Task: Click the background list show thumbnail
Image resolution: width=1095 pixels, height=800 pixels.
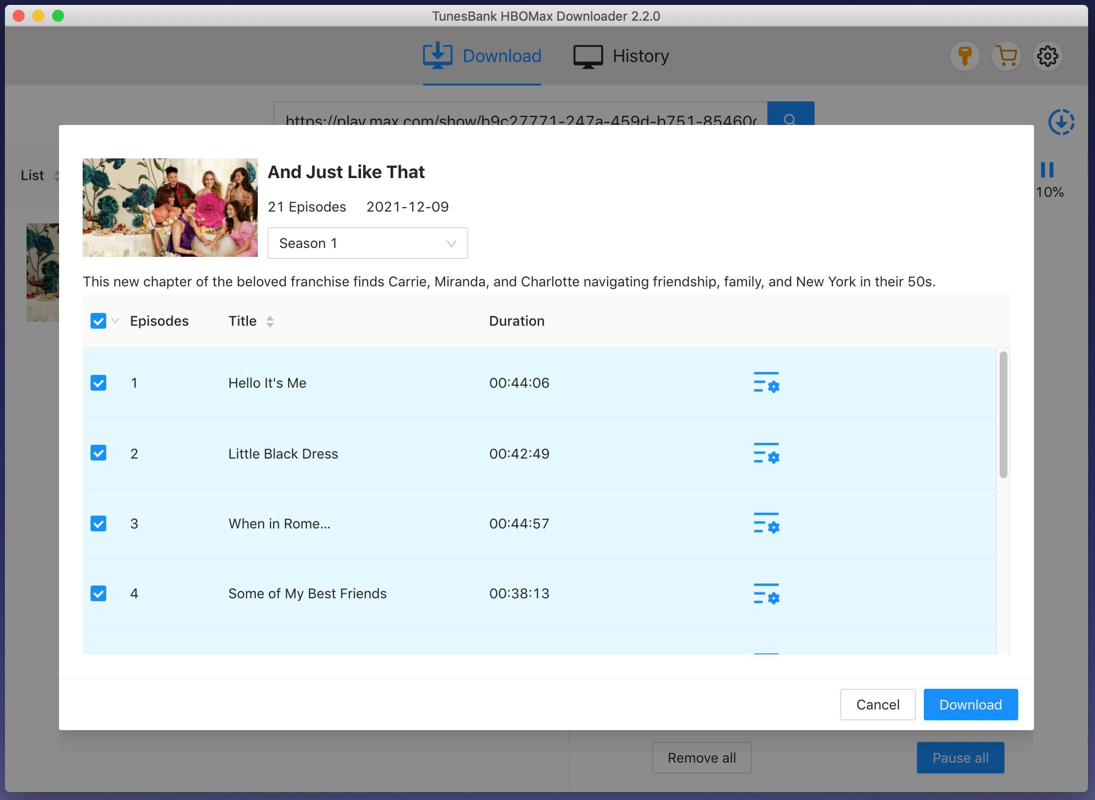Action: [43, 273]
